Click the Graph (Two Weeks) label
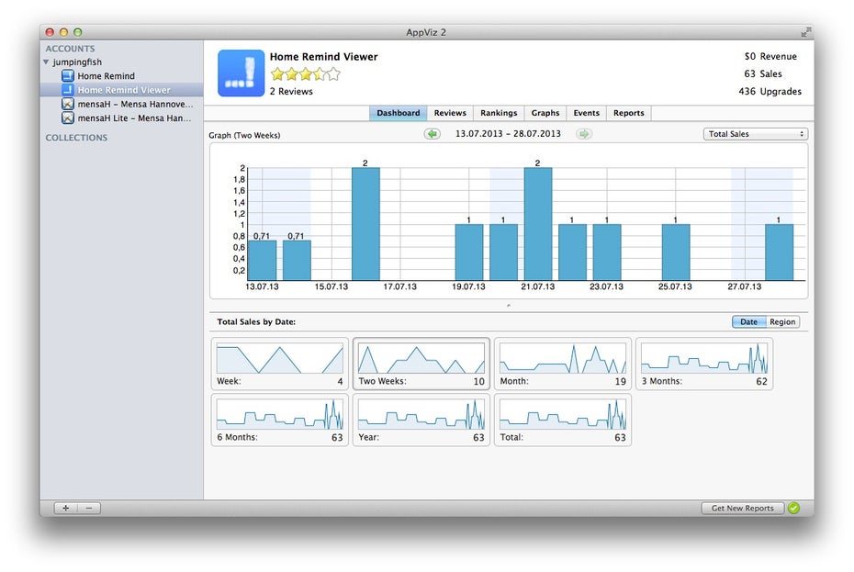 tap(244, 135)
